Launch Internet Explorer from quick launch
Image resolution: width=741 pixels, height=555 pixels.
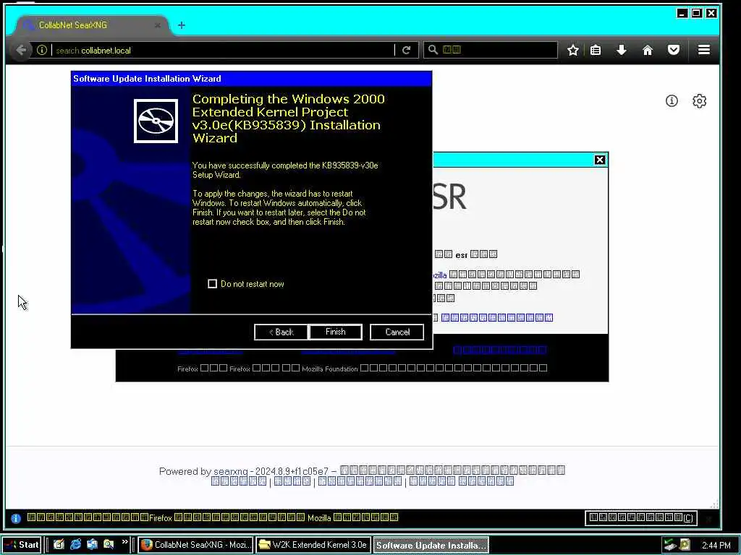pyautogui.click(x=75, y=544)
